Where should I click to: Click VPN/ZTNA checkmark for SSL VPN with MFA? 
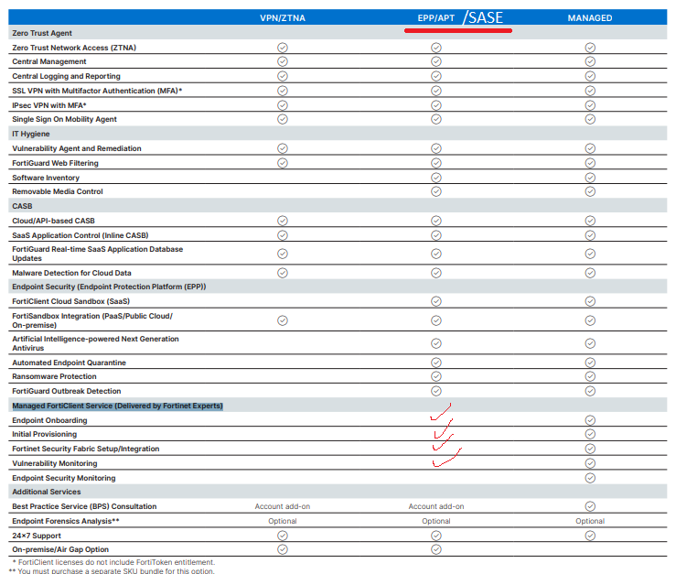point(283,91)
